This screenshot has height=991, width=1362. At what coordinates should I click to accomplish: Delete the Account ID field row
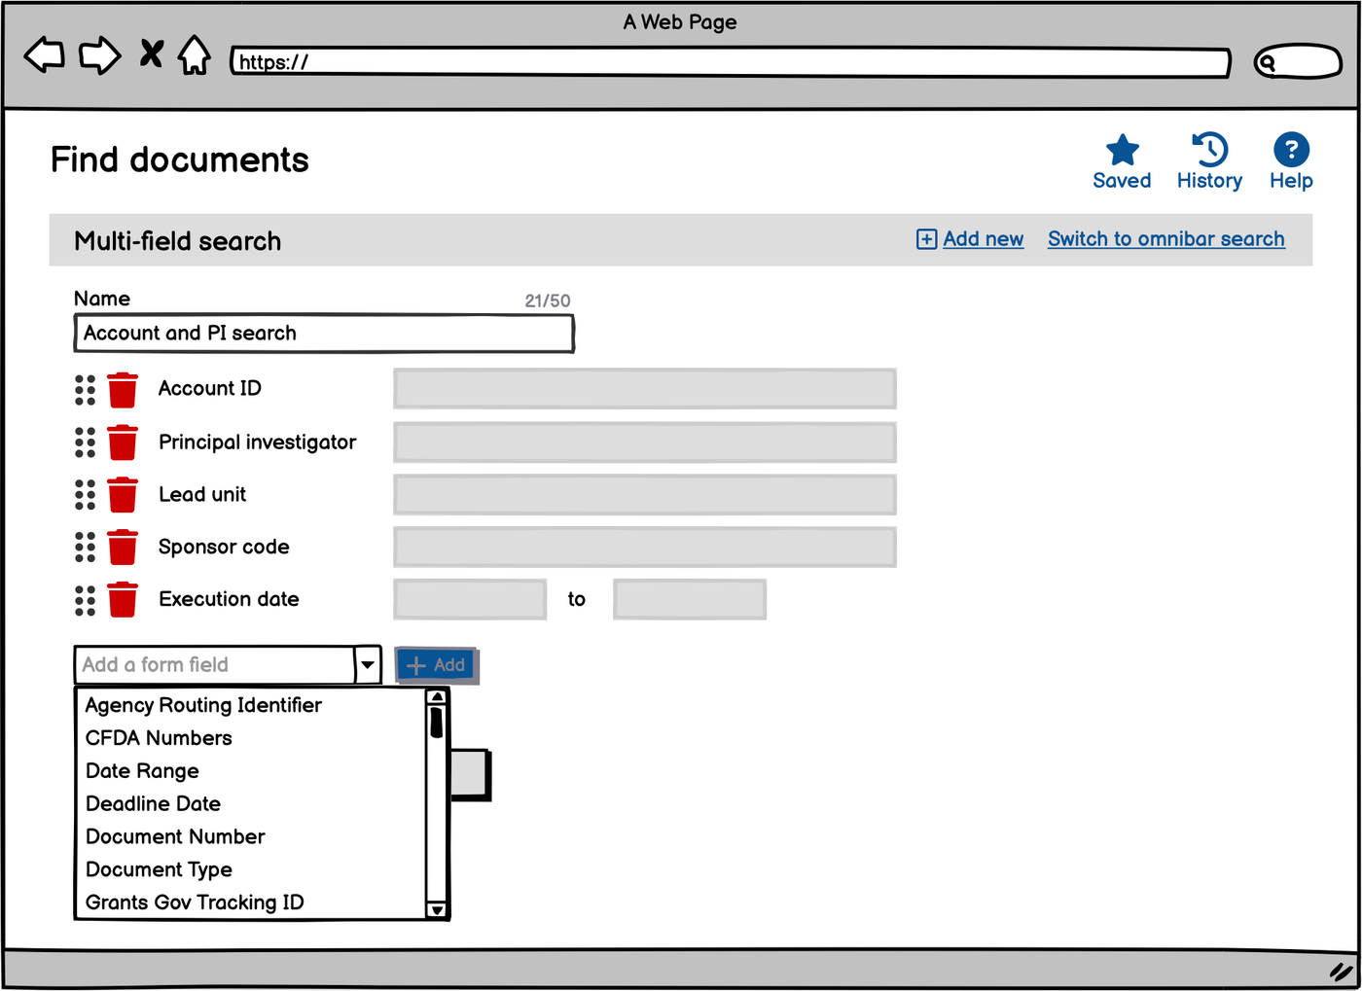123,390
